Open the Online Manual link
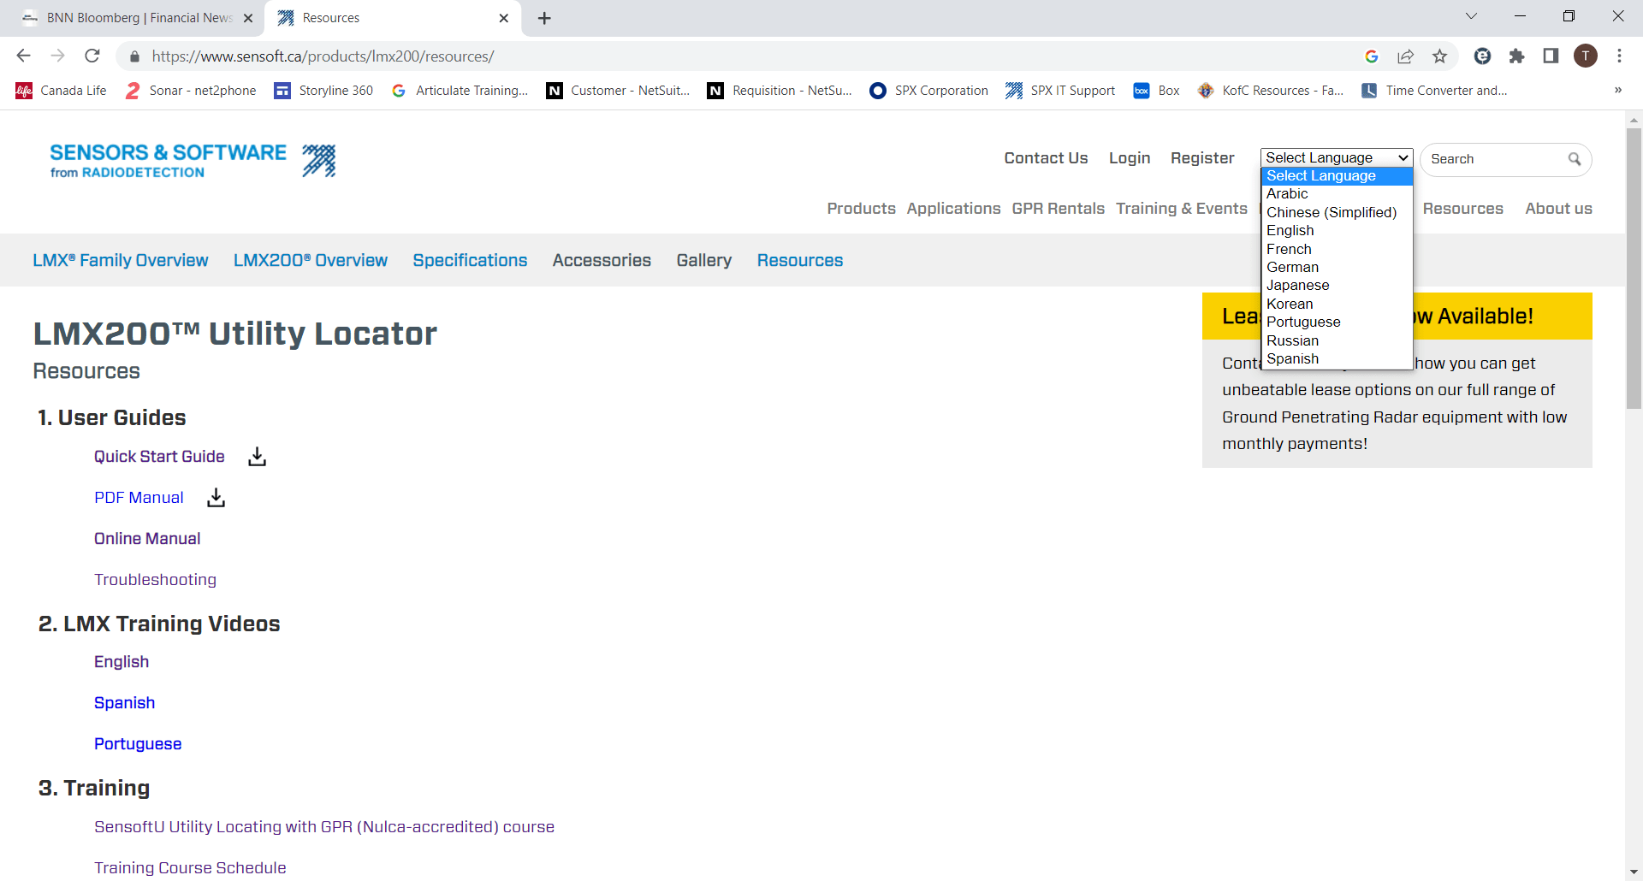 [147, 539]
